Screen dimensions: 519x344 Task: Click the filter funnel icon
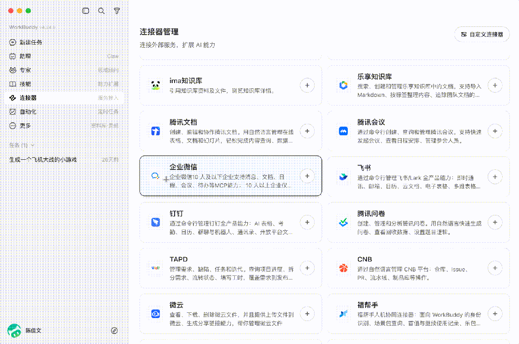tap(117, 11)
